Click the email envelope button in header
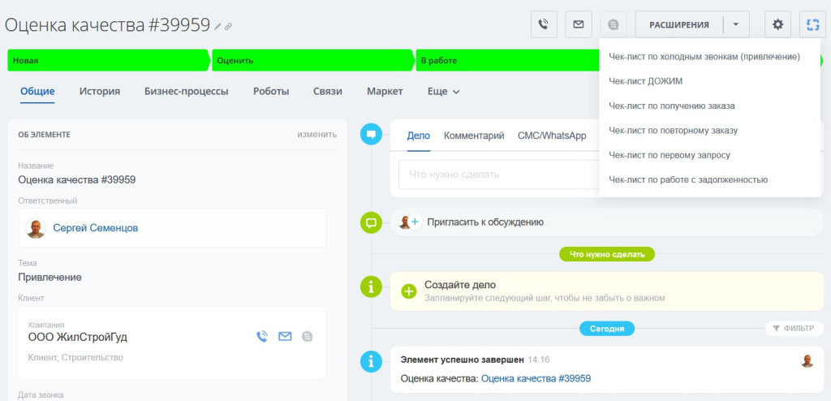The image size is (831, 401). click(579, 24)
